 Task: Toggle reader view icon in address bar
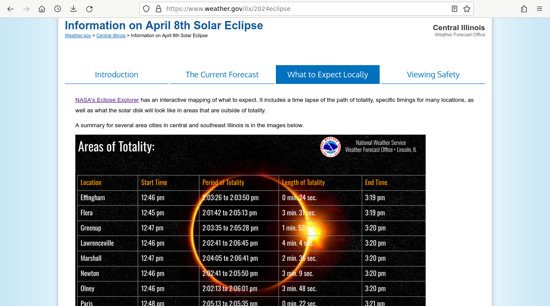[455, 9]
